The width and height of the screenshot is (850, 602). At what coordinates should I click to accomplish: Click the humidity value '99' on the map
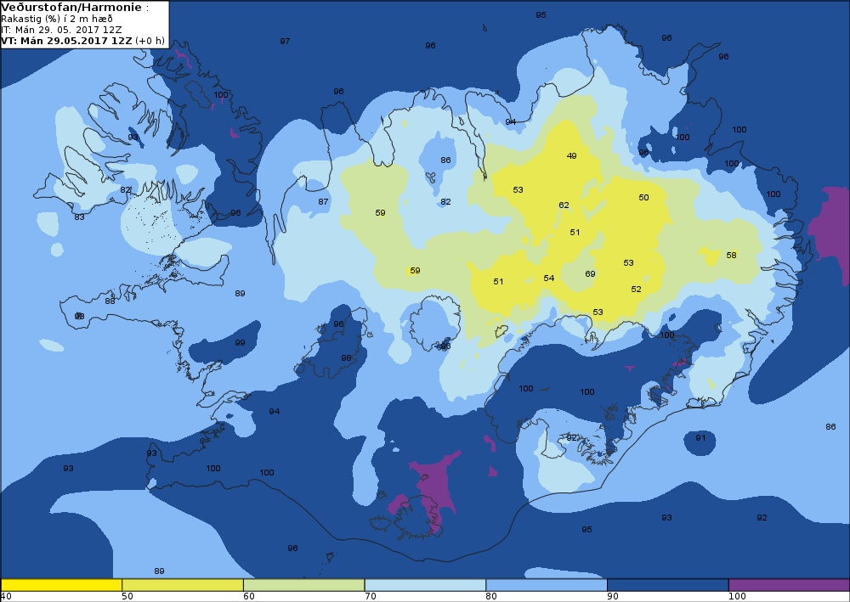click(x=240, y=343)
